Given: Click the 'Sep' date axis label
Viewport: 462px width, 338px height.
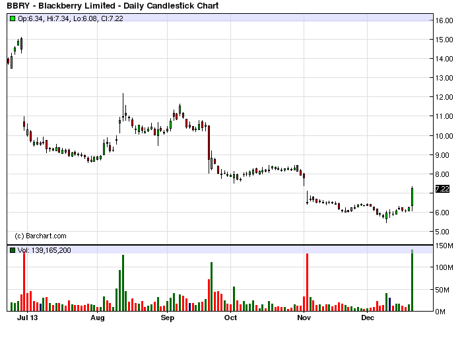Looking at the screenshot, I should [168, 318].
